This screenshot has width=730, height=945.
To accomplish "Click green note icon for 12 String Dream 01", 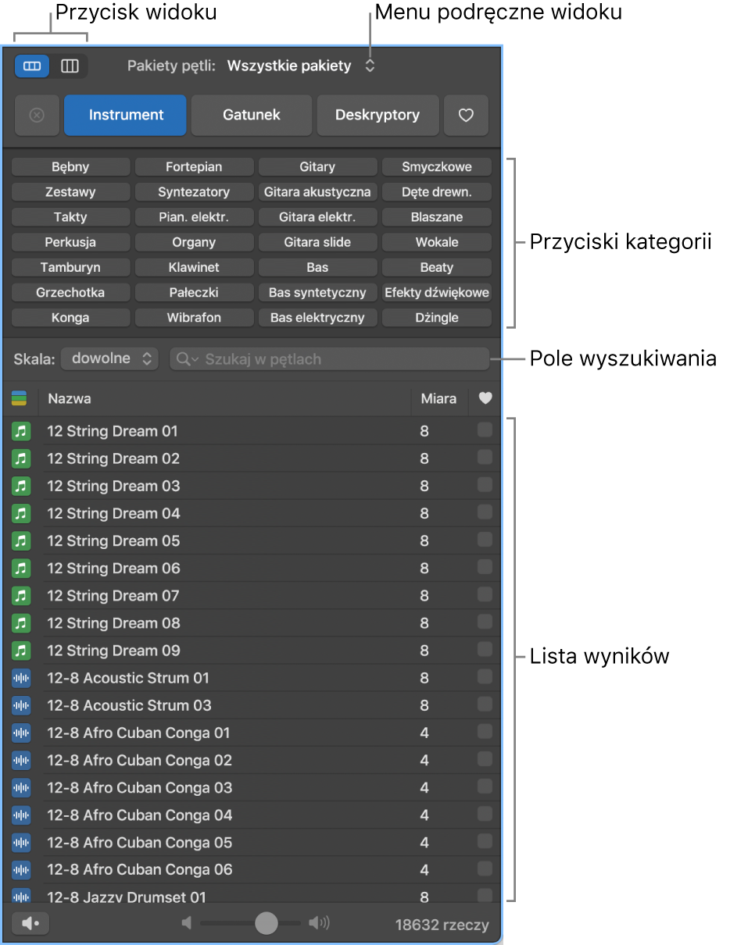I will click(21, 431).
